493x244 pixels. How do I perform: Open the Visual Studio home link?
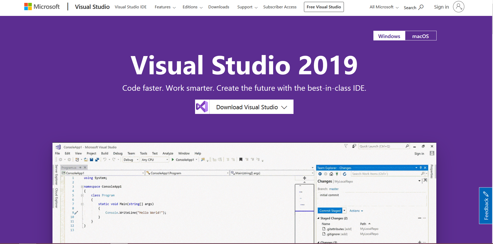(x=92, y=7)
